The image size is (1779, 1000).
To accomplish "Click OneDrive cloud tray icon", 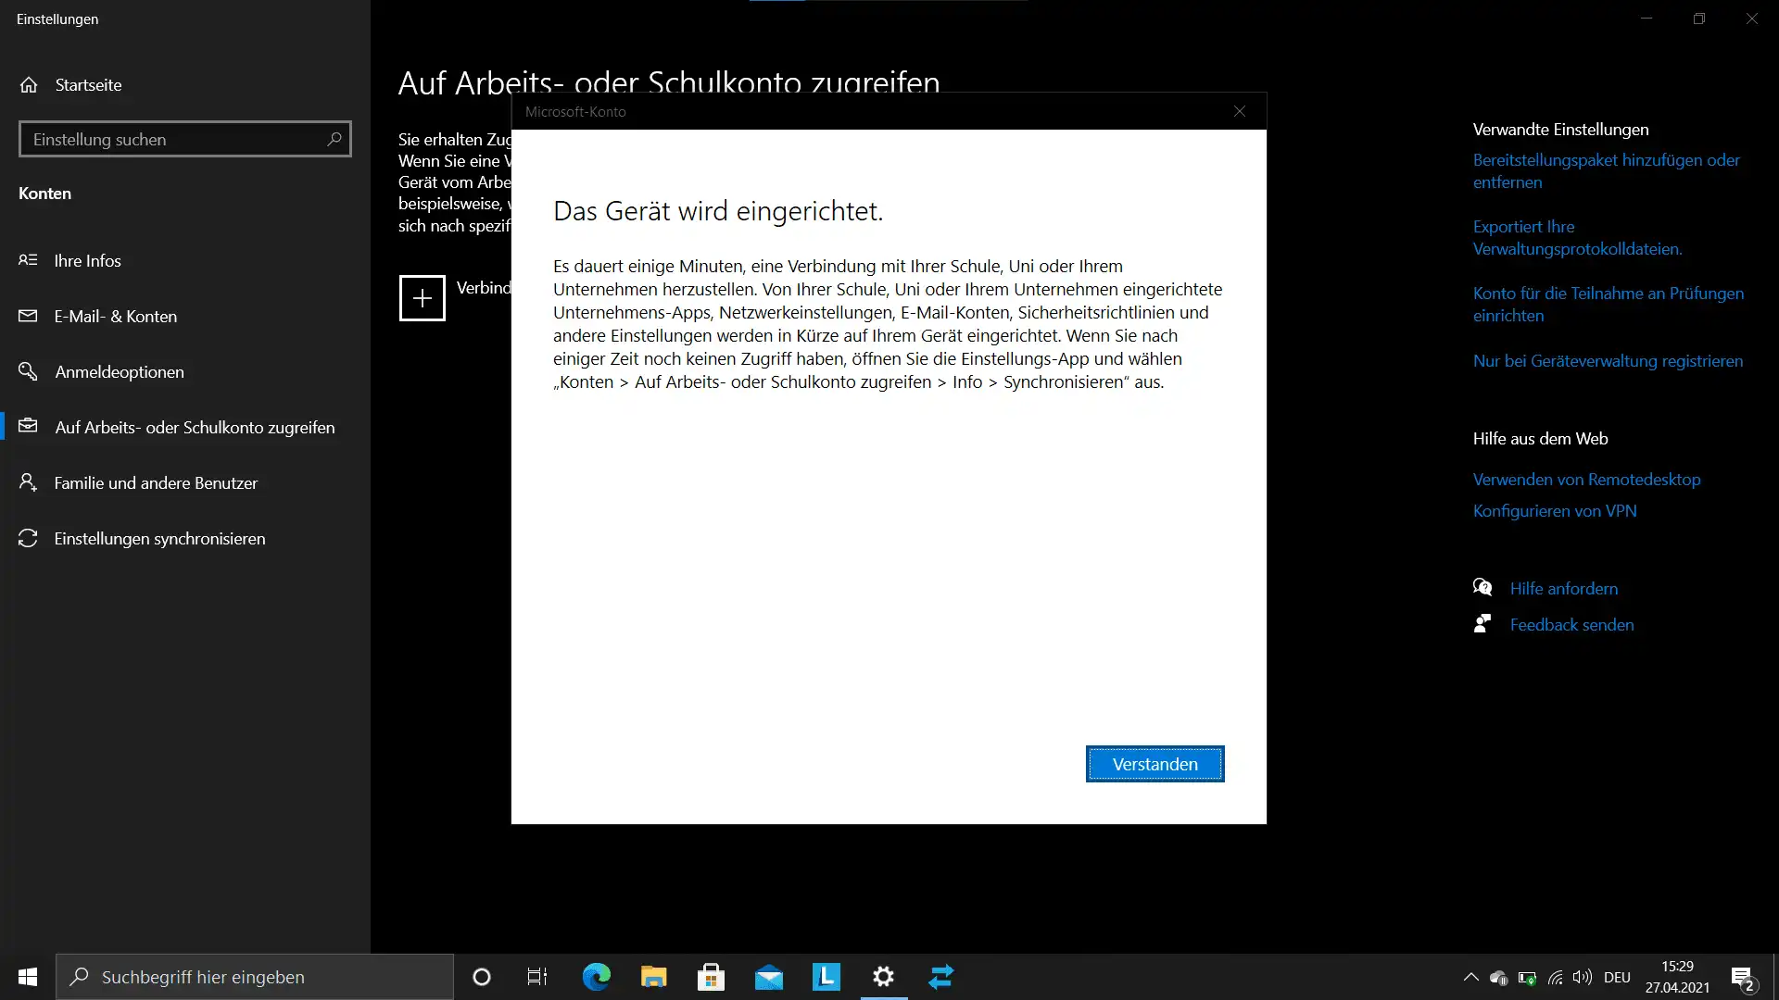I will 1498,977.
